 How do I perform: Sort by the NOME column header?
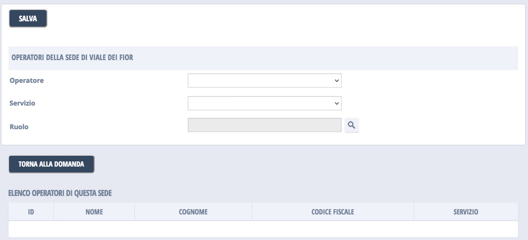click(x=94, y=212)
